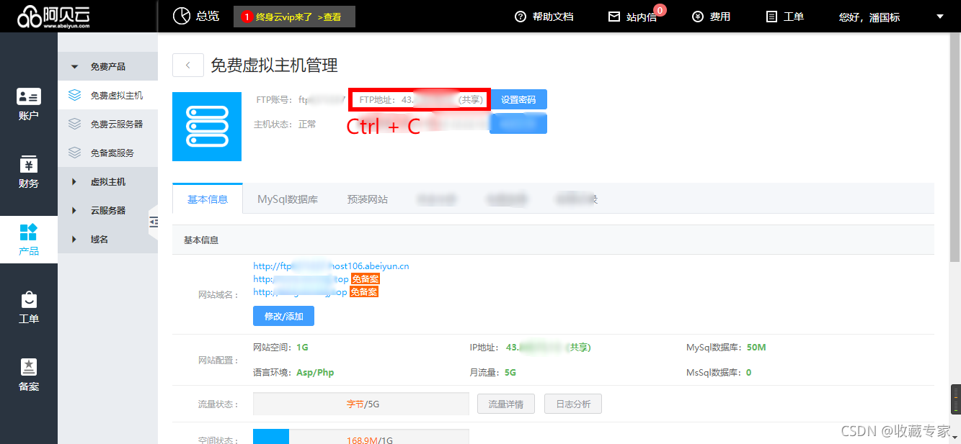961x444 pixels.
Task: Click the 阿贝云 logo
Action: (x=53, y=16)
